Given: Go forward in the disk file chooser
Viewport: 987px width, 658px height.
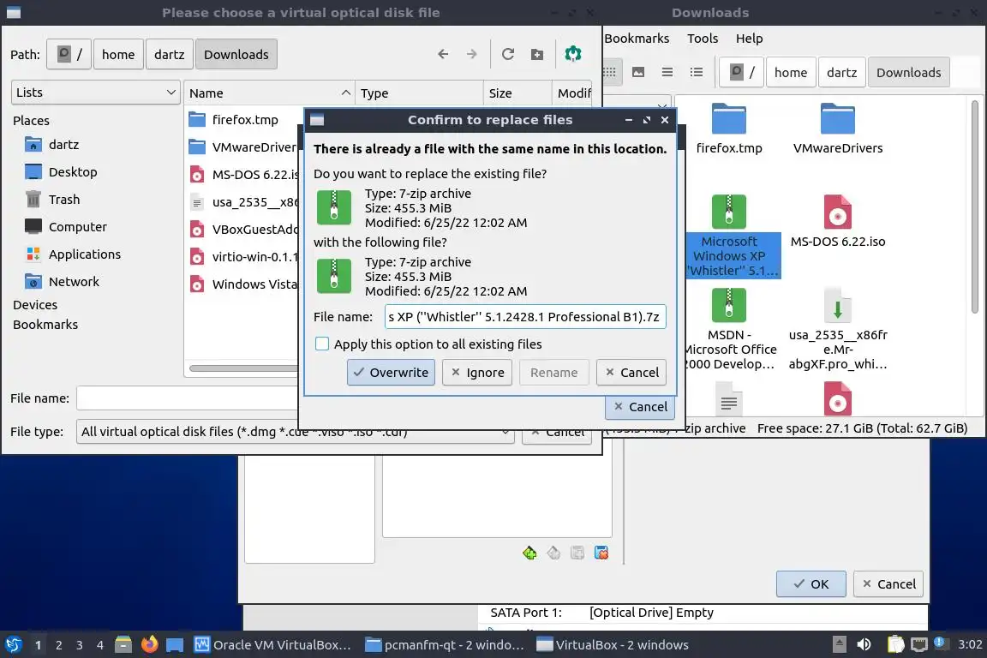Looking at the screenshot, I should point(471,54).
